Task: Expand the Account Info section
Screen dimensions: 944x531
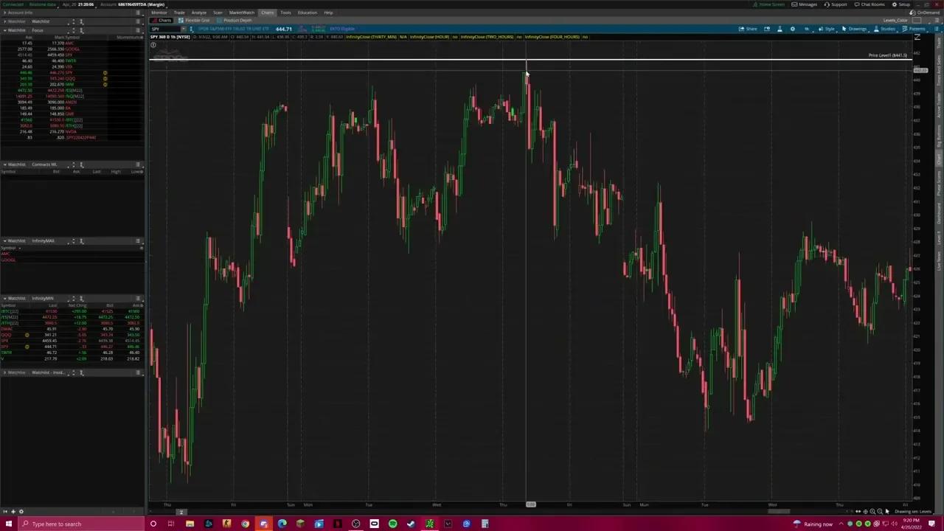Action: [x=4, y=13]
